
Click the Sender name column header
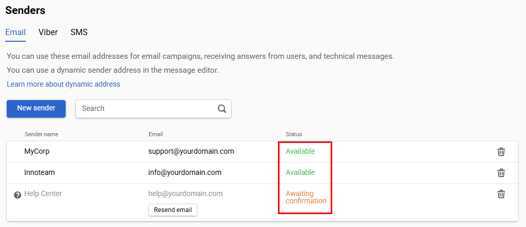click(41, 134)
